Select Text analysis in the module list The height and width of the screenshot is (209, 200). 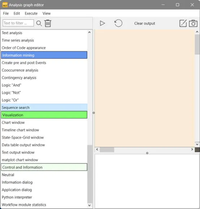click(44, 33)
